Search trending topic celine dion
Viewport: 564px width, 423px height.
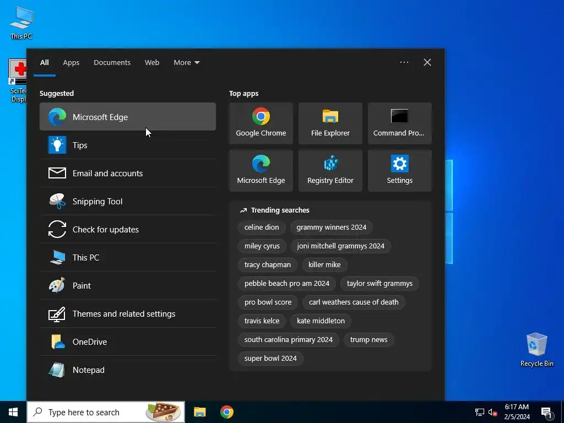tap(262, 227)
